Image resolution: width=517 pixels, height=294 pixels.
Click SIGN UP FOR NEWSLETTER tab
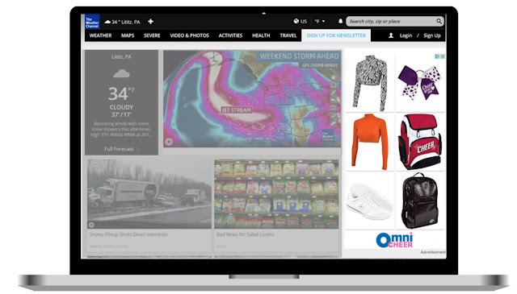pos(336,35)
